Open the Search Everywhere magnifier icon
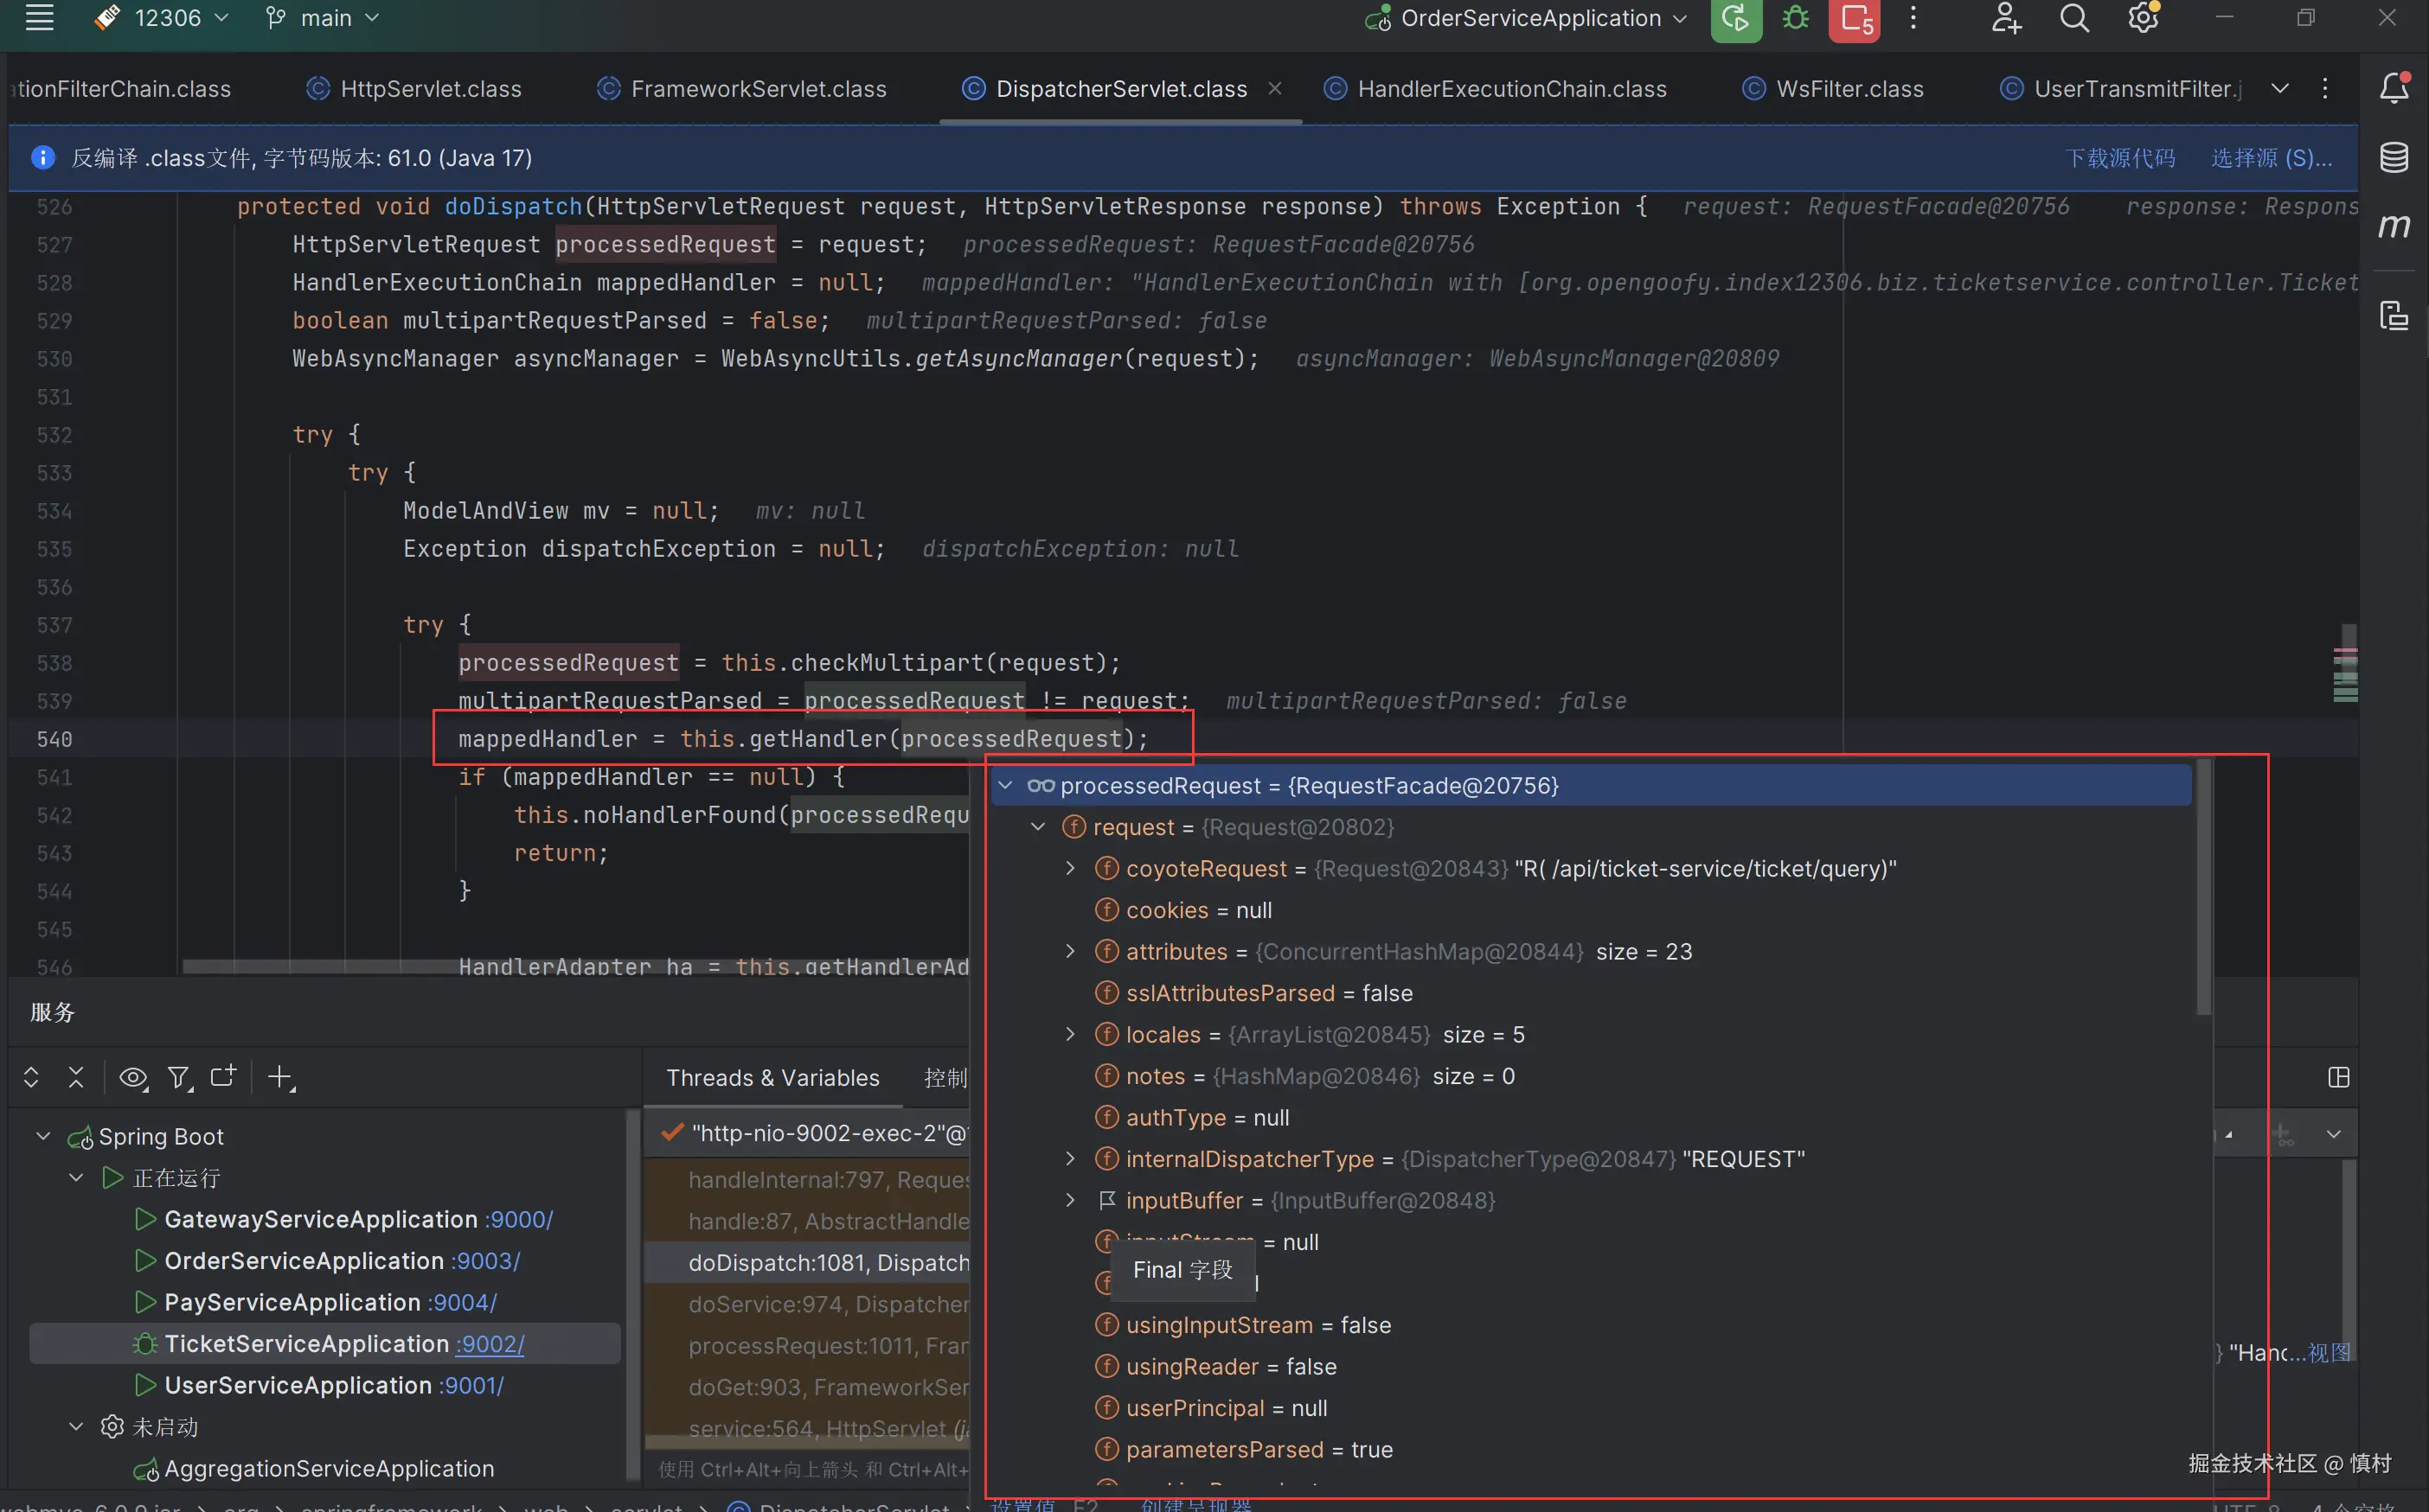2429x1512 pixels. pyautogui.click(x=2073, y=18)
